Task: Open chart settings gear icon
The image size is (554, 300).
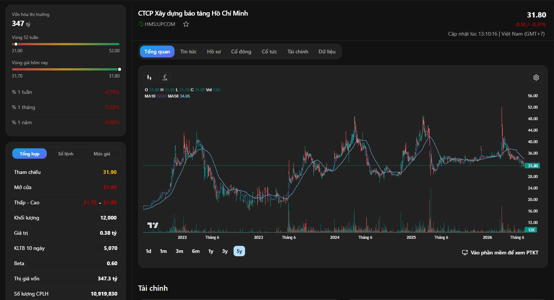Action: coord(536,78)
